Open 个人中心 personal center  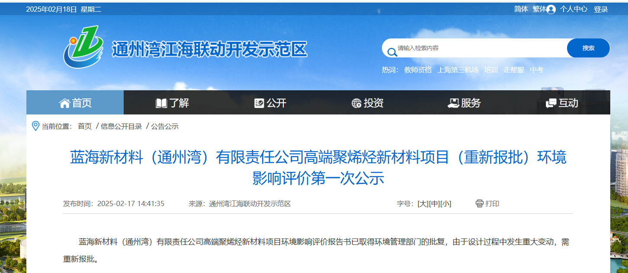click(574, 9)
